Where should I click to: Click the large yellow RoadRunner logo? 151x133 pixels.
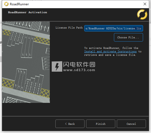142,15
